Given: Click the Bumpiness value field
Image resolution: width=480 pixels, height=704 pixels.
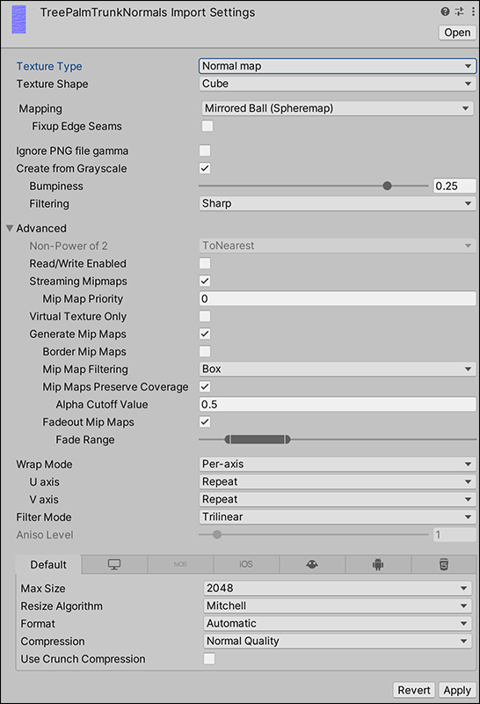Looking at the screenshot, I should pos(455,186).
